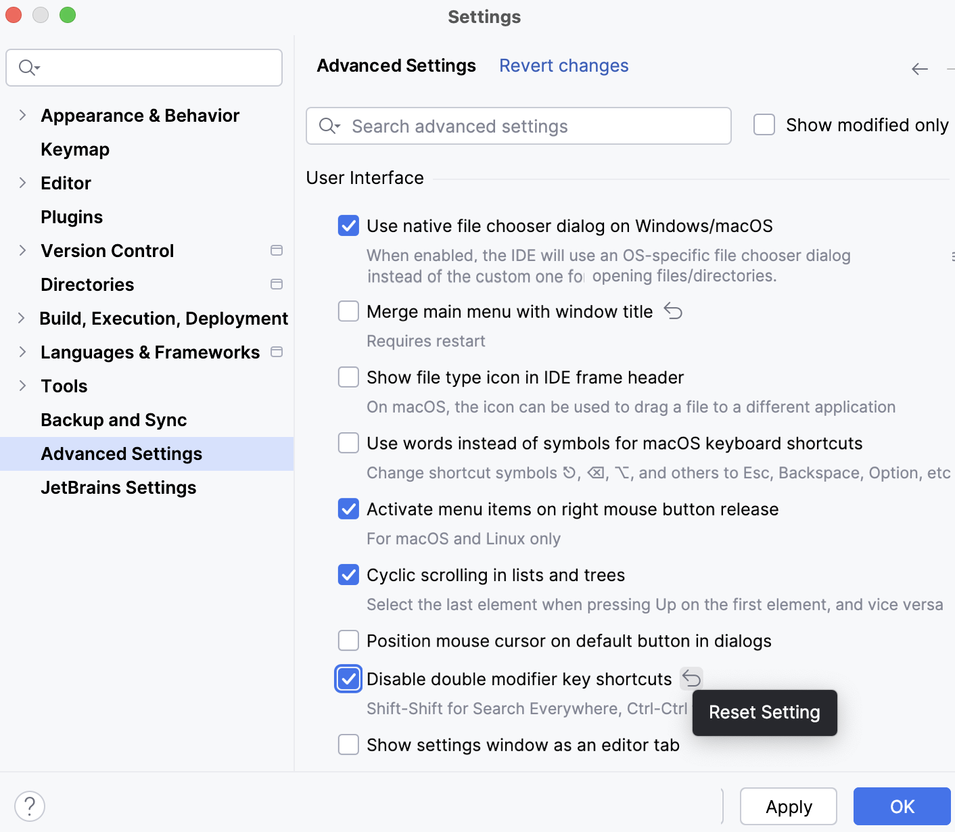Disable Use native file chooser dialog
This screenshot has width=955, height=832.
point(348,226)
